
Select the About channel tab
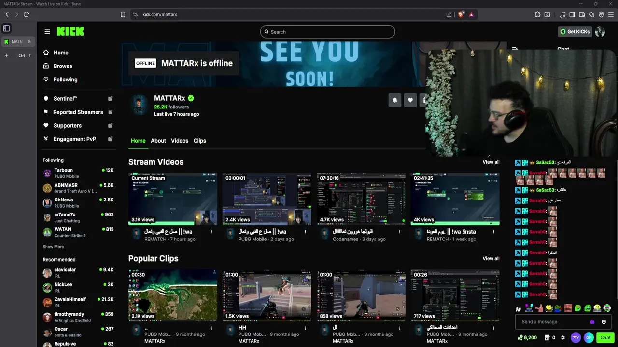pos(158,141)
